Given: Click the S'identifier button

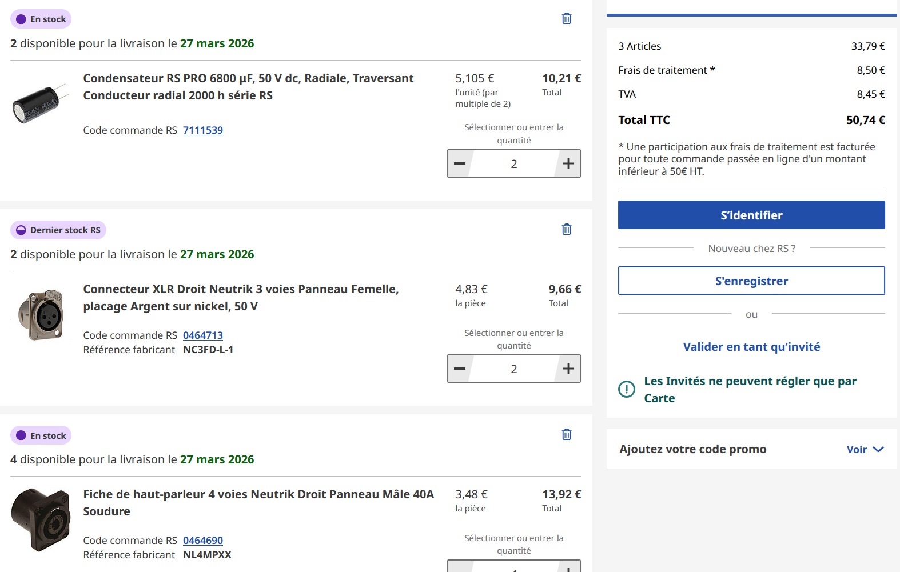Looking at the screenshot, I should tap(751, 215).
